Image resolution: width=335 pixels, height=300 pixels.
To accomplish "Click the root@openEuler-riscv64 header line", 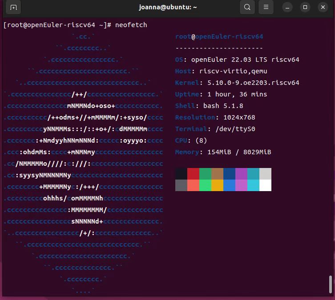I will 219,37.
